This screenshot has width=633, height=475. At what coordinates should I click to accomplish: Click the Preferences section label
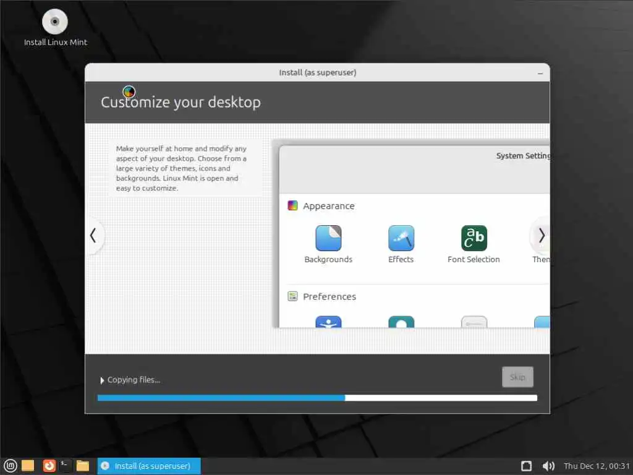tap(329, 296)
